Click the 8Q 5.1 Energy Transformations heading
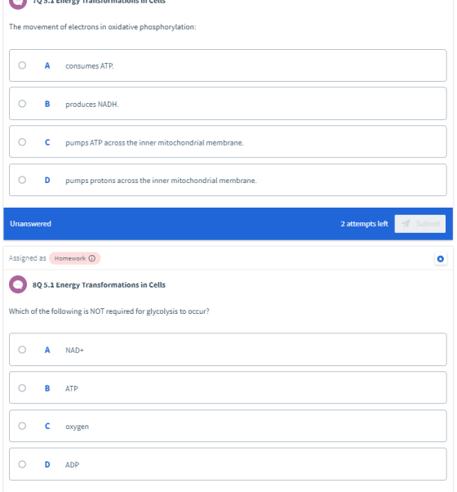Image resolution: width=457 pixels, height=492 pixels. [x=99, y=285]
